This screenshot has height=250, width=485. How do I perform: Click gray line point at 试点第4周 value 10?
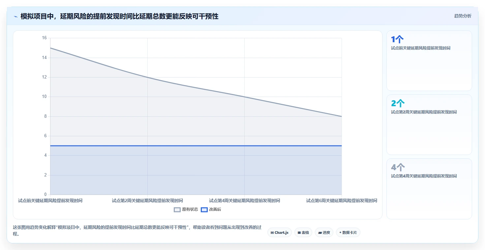coord(244,97)
